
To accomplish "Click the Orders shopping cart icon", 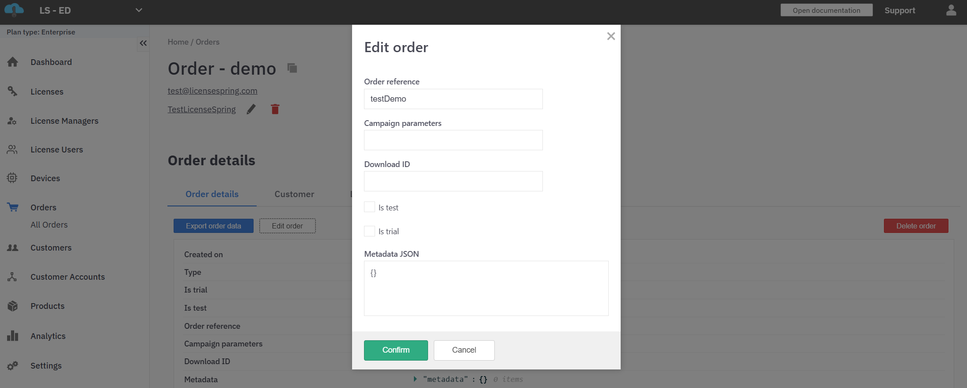I will 13,207.
